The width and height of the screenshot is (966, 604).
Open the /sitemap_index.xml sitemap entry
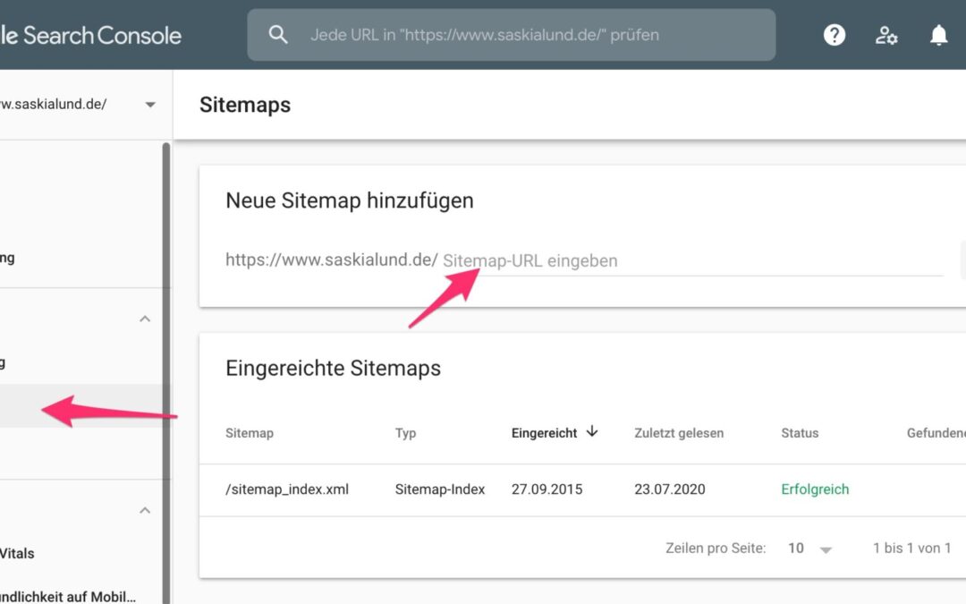click(x=287, y=489)
